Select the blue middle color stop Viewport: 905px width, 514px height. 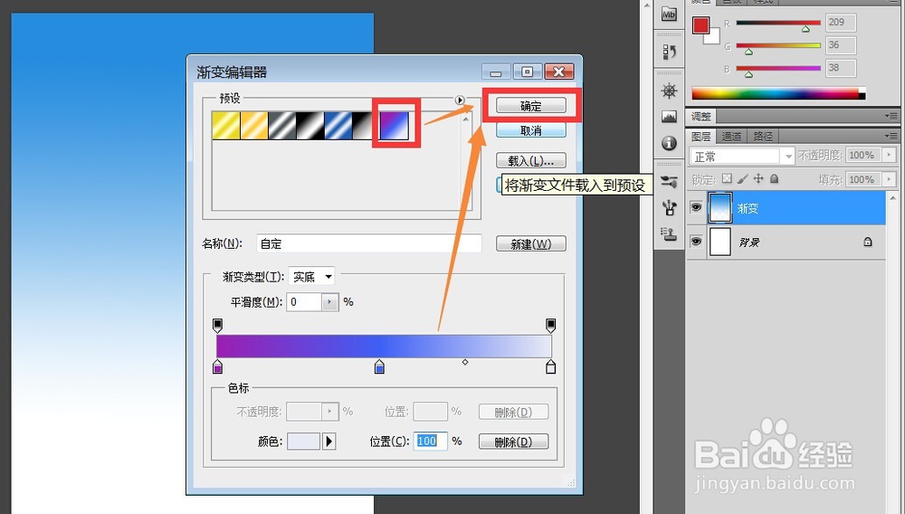pos(379,366)
